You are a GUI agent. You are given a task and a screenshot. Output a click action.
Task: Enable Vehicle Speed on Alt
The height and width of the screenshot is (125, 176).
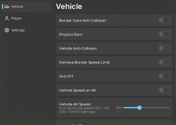coord(164,90)
